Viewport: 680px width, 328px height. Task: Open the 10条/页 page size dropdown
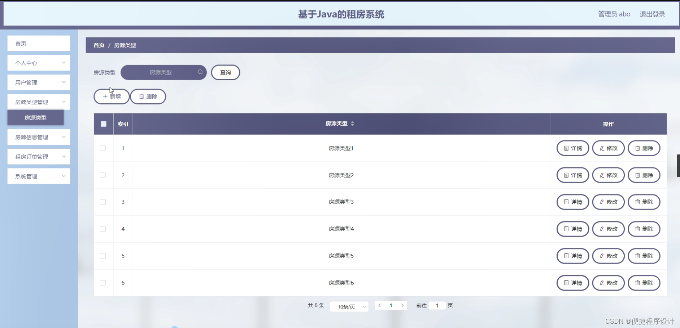click(349, 306)
